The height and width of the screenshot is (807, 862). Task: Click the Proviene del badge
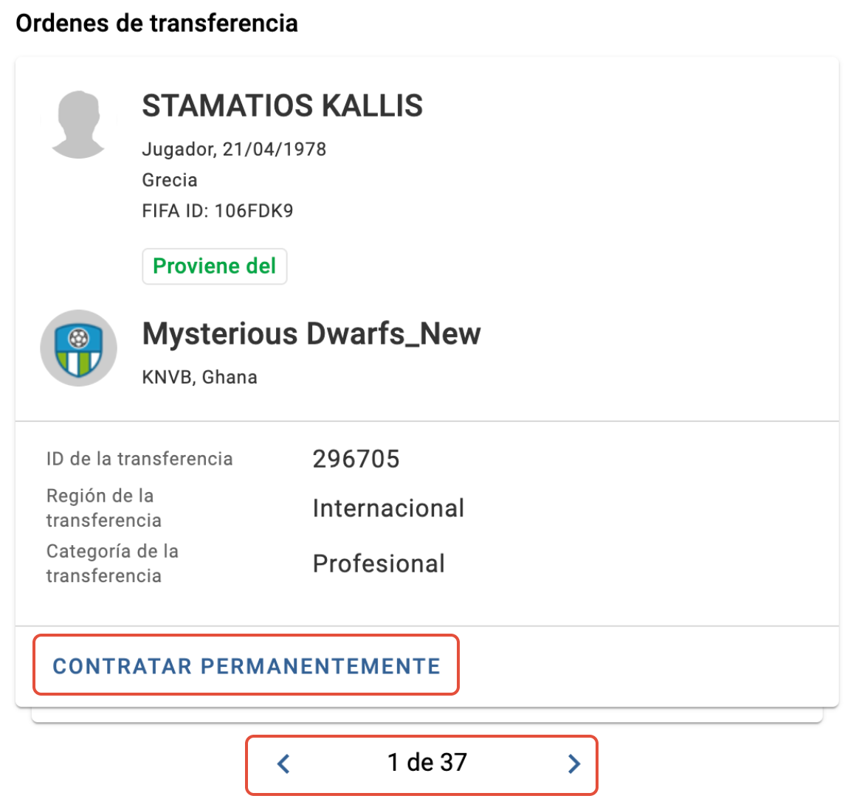coord(215,266)
